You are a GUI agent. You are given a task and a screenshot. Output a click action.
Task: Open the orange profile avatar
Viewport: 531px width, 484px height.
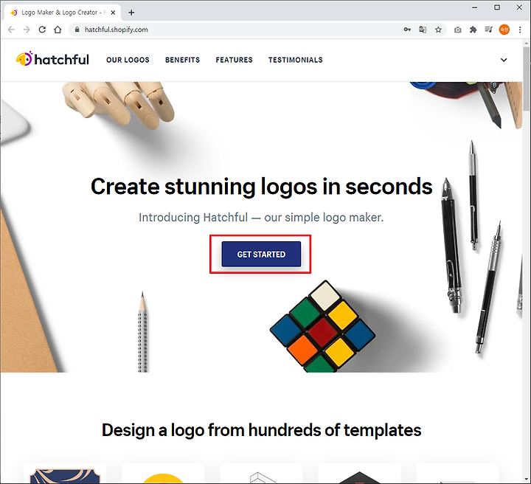point(504,30)
